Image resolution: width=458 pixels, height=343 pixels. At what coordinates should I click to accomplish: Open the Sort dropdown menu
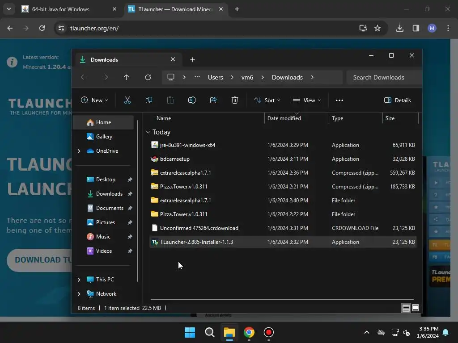point(267,100)
